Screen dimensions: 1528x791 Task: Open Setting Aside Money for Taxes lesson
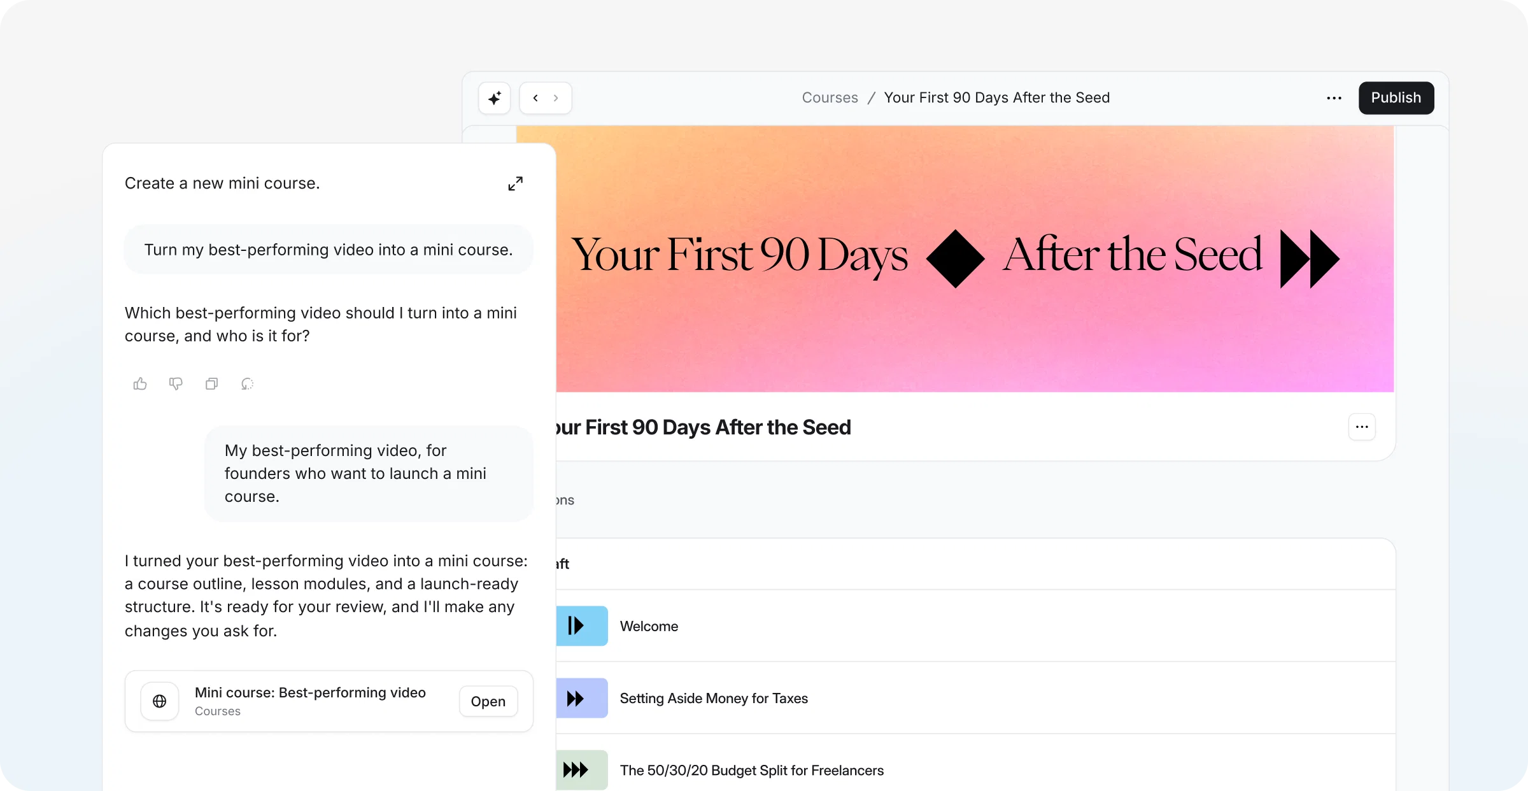pyautogui.click(x=975, y=698)
